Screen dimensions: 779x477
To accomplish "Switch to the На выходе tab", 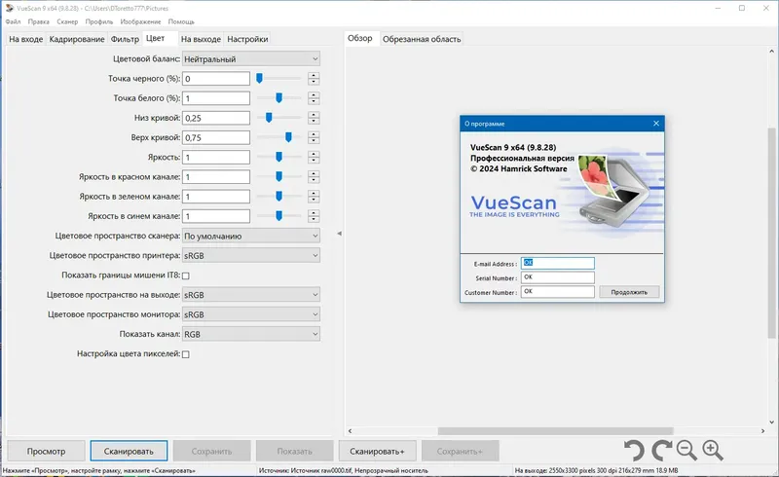I will (201, 39).
